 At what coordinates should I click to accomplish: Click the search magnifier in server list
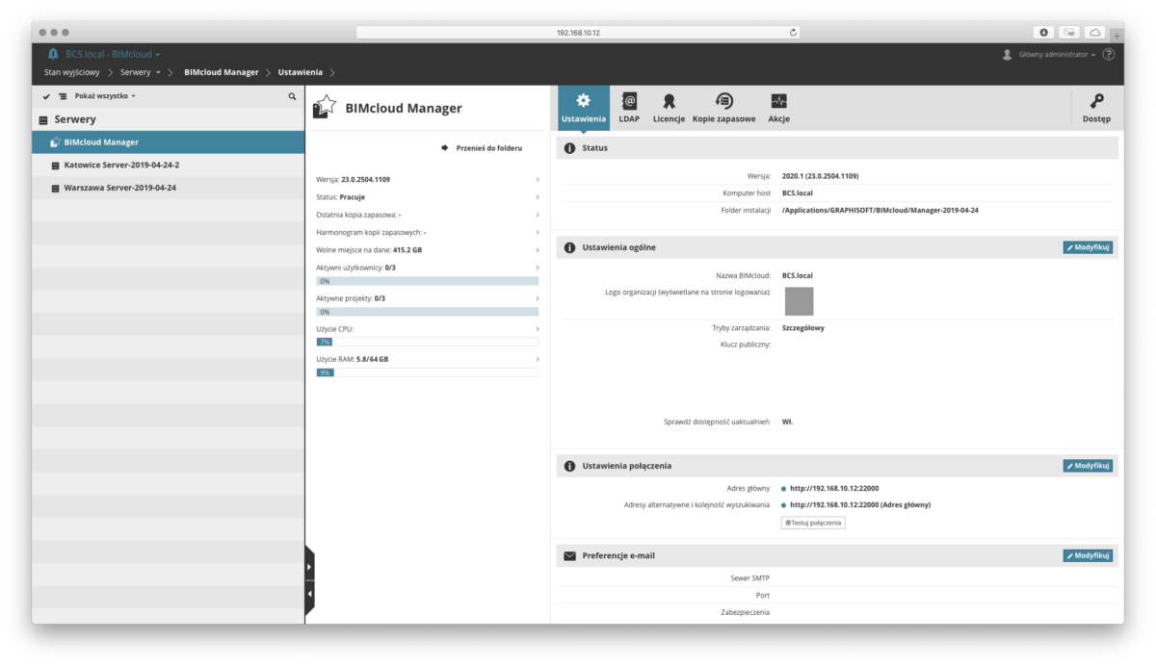(293, 96)
